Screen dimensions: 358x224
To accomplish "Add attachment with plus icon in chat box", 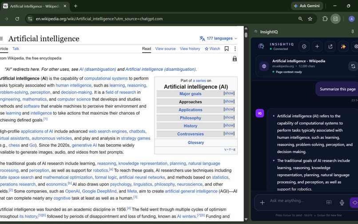I will (x=263, y=203).
